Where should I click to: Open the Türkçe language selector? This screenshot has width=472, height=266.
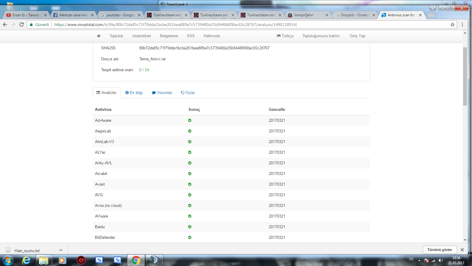(x=285, y=36)
